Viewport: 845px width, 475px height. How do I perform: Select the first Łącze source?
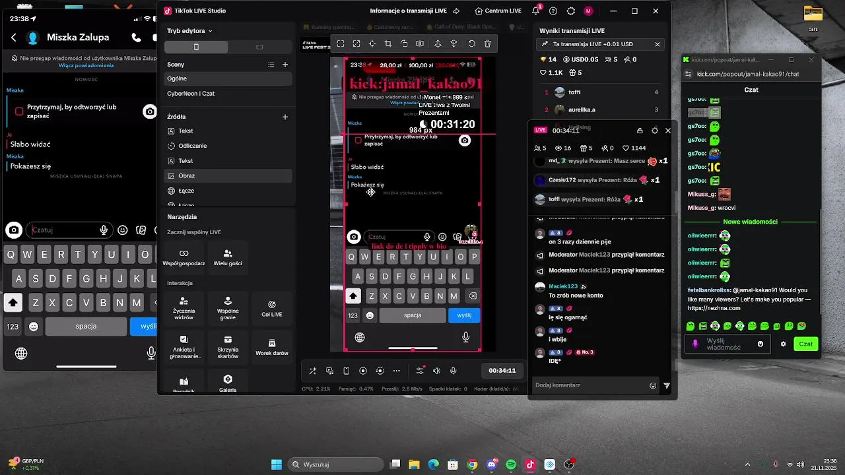pyautogui.click(x=228, y=191)
